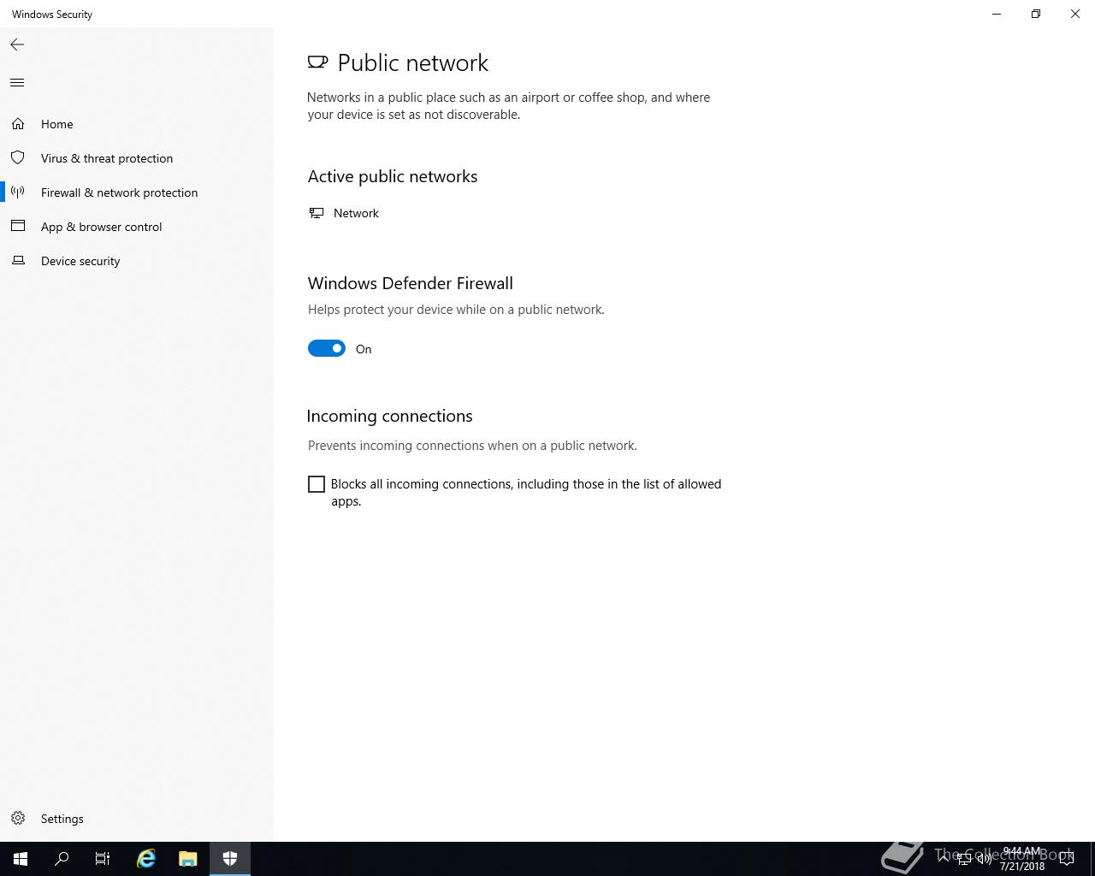
Task: Click the Home house icon
Action: point(18,124)
